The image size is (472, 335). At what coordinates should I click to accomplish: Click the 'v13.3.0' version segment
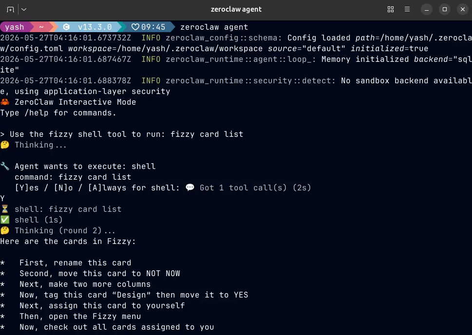[95, 27]
